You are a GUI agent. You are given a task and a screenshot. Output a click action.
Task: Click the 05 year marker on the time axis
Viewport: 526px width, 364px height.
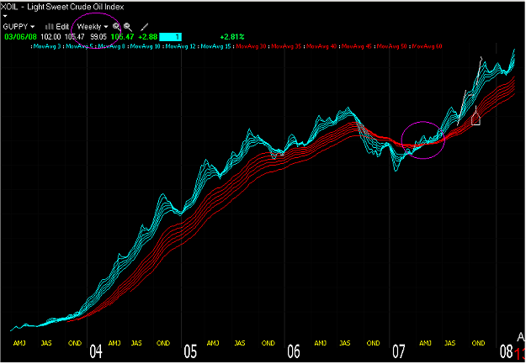coord(190,351)
